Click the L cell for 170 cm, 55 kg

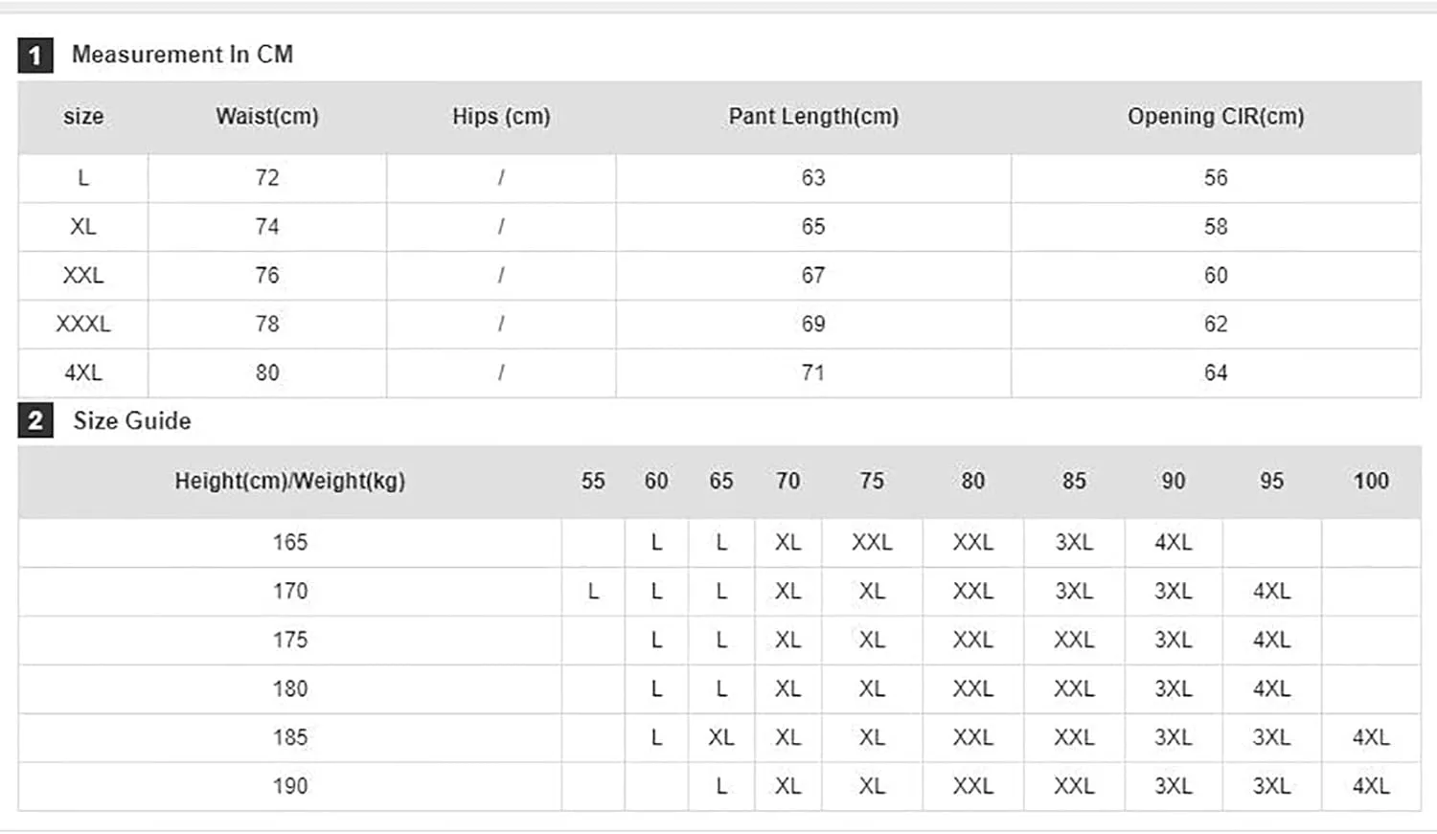coord(593,592)
